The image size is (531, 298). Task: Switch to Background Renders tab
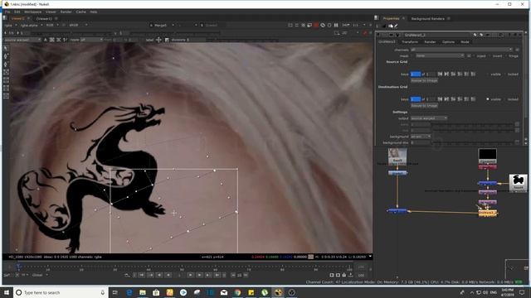pyautogui.click(x=428, y=18)
